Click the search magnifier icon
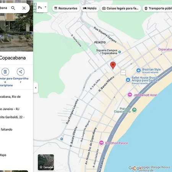Screen dimensions: 172x172 pos(13,8)
